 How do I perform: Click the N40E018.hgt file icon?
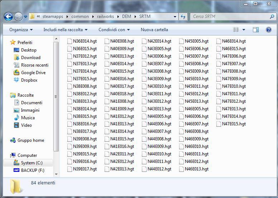[107, 94]
